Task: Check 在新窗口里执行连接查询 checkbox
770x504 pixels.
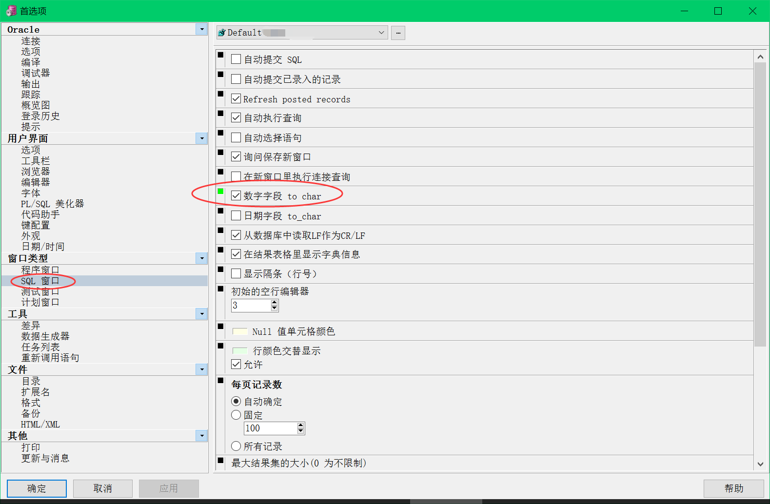Action: point(236,176)
